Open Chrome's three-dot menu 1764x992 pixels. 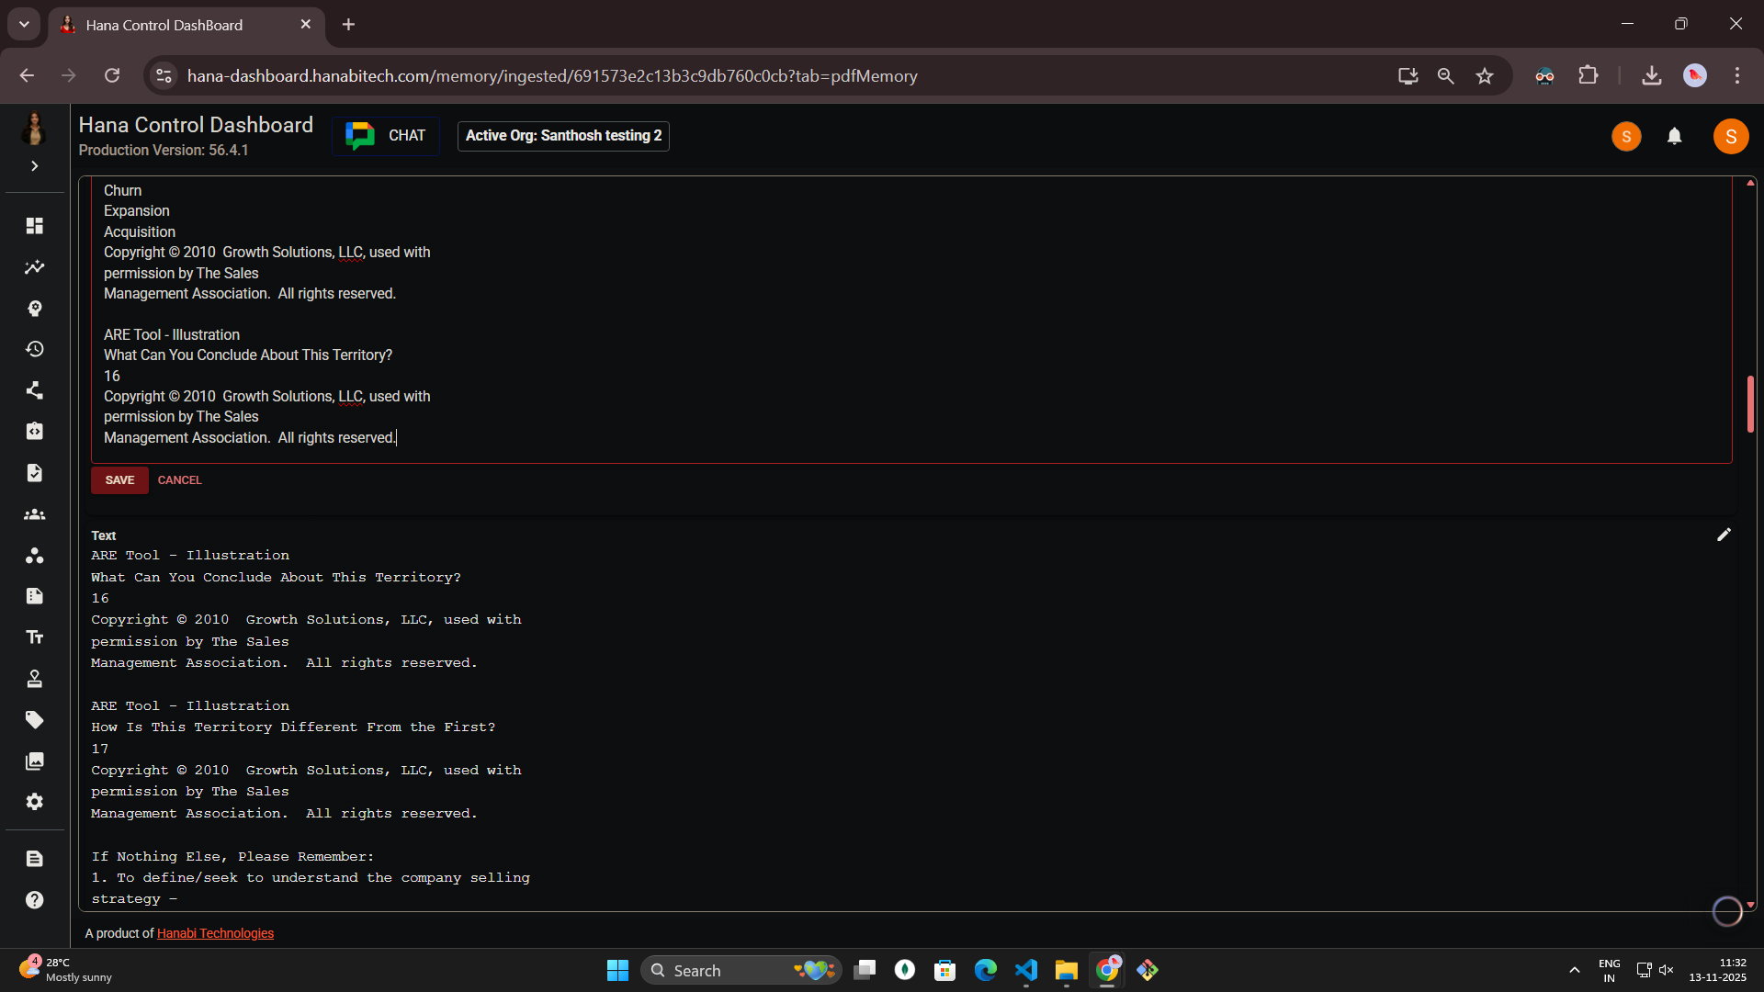[x=1738, y=75]
